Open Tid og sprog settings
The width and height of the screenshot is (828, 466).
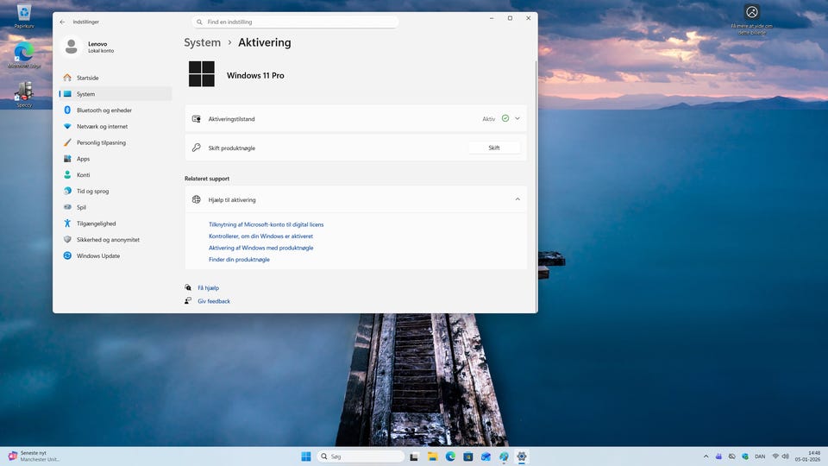(92, 192)
